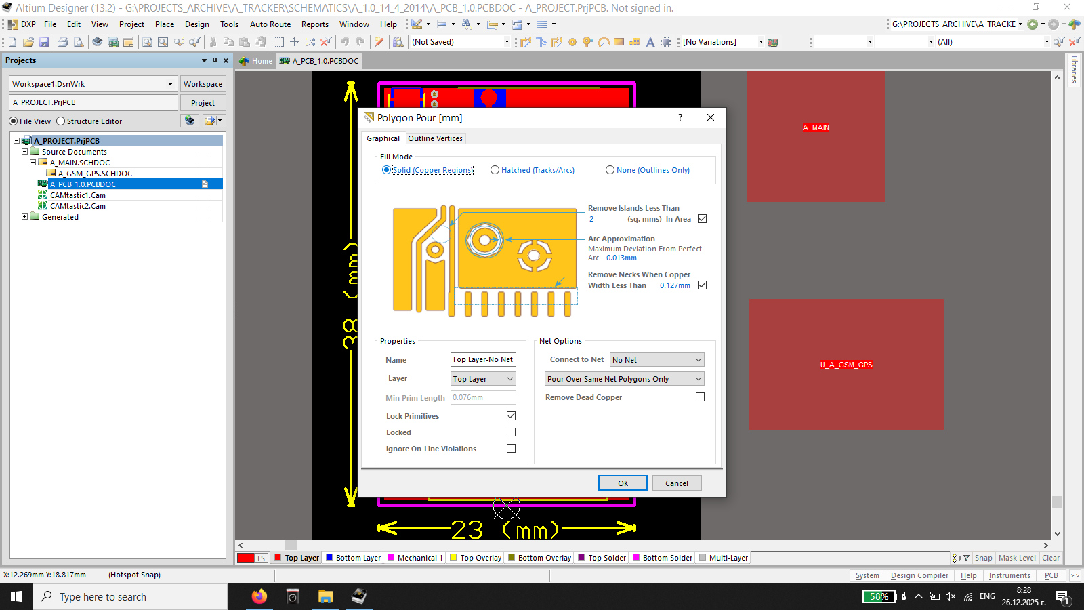1084x610 pixels.
Task: Open the Design menu
Action: pyautogui.click(x=196, y=24)
